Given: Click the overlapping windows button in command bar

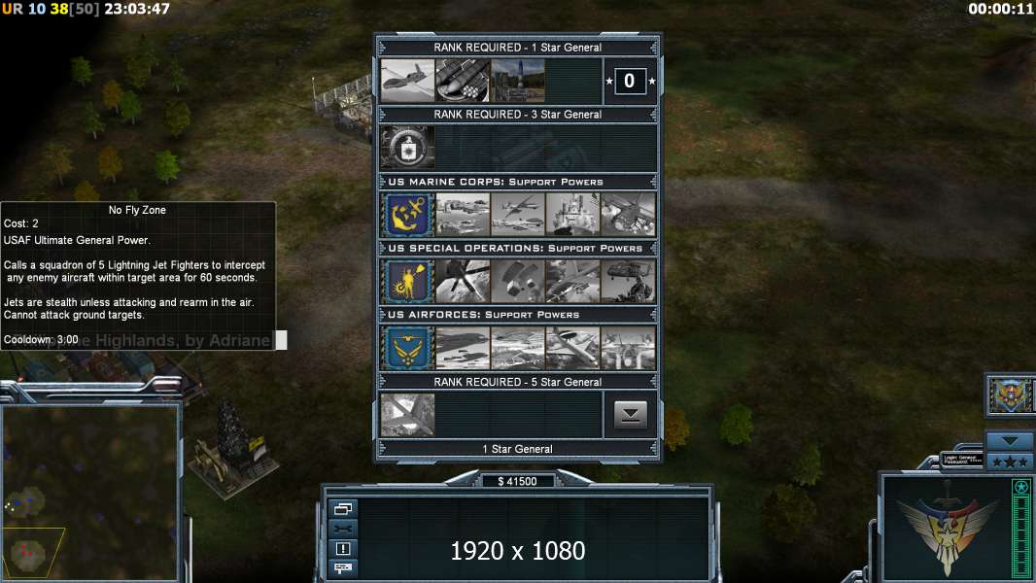Looking at the screenshot, I should point(343,508).
